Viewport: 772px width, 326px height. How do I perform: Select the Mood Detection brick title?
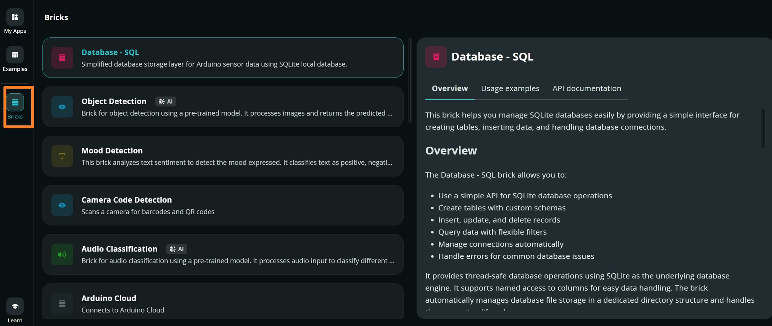tap(112, 151)
